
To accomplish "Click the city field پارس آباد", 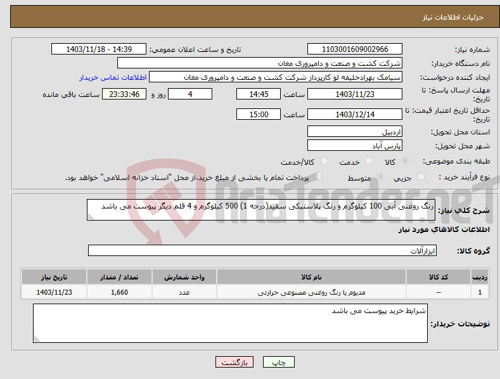I will (355, 146).
